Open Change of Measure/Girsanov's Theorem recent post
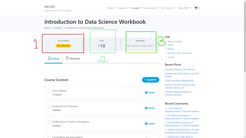The width and height of the screenshot is (246, 138). [178, 93]
